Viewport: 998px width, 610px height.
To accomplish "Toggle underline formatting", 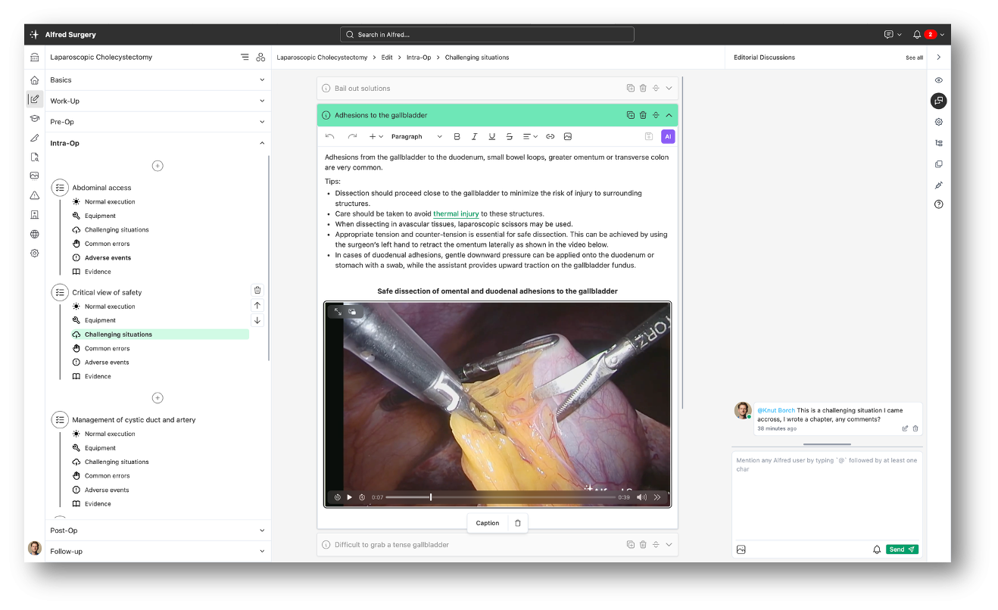I will point(492,136).
